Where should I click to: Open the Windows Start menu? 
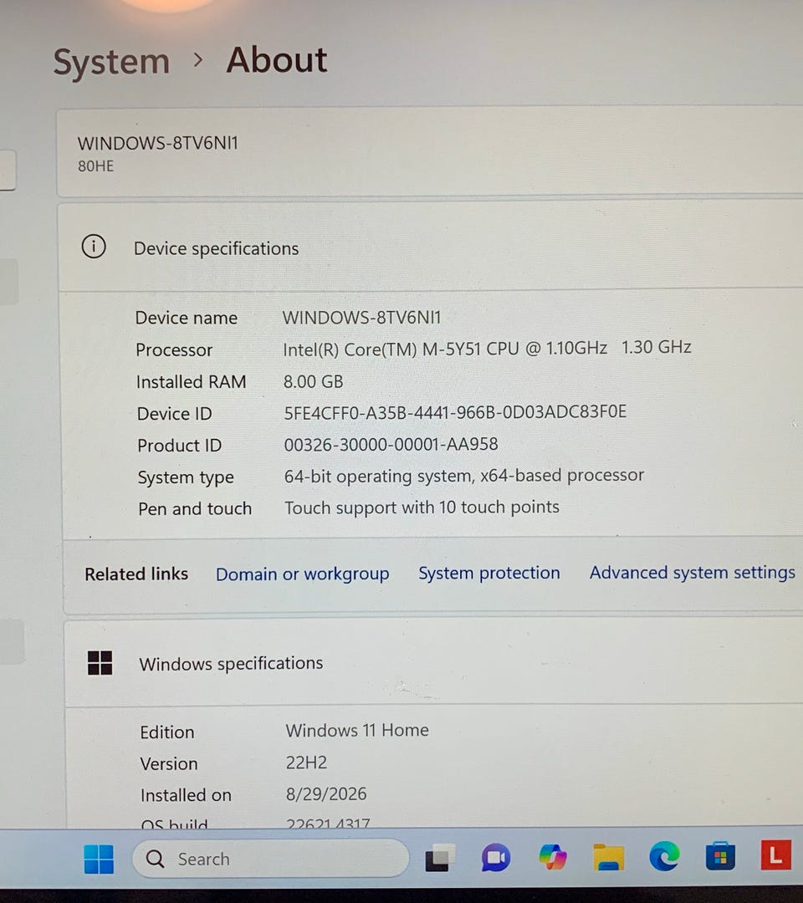click(x=99, y=859)
